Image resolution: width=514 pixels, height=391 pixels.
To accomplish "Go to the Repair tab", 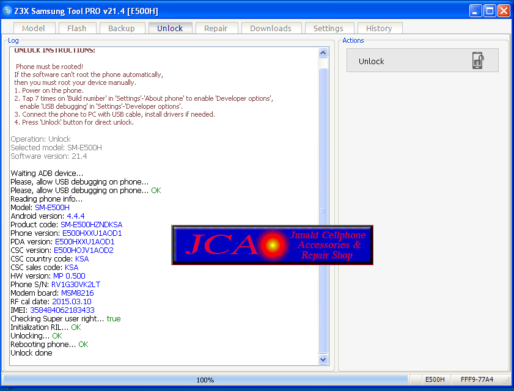I will tap(216, 28).
